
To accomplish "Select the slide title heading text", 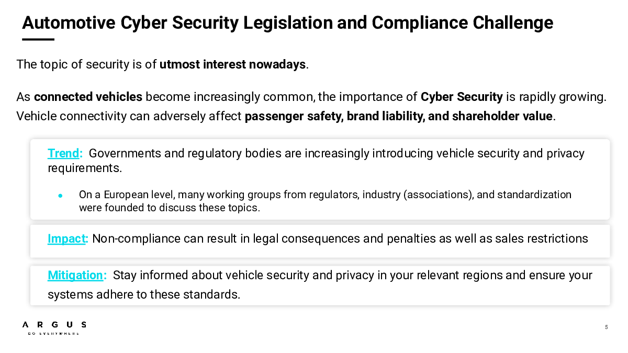I will (287, 23).
